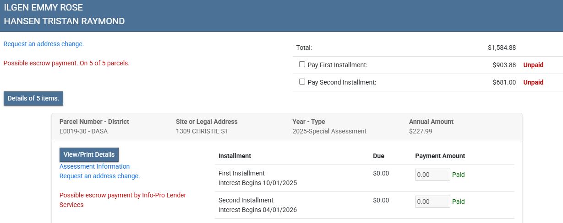Screen dimensions: 563x223
Task: Check the Pay First Installment checkbox
Action: tap(302, 64)
